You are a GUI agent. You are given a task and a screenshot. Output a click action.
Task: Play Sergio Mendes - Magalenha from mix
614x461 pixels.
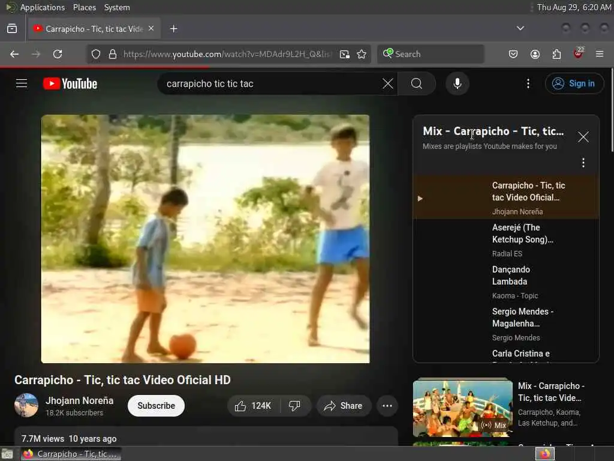click(506, 324)
